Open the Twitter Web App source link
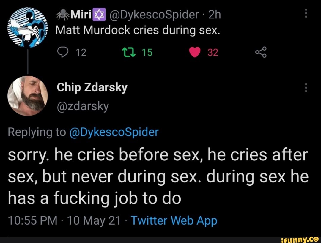Screen dimensions: 321x243 coord(174,221)
